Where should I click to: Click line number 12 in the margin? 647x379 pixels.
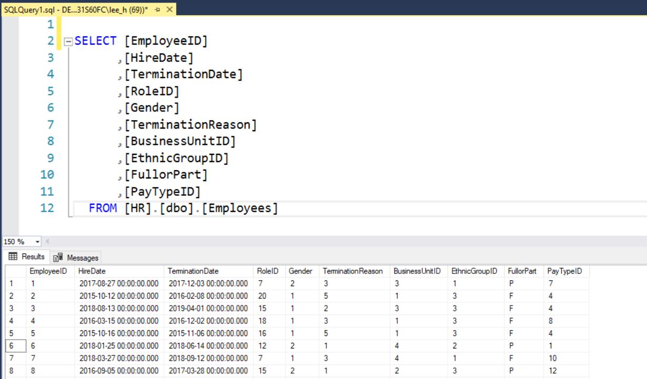click(x=47, y=208)
